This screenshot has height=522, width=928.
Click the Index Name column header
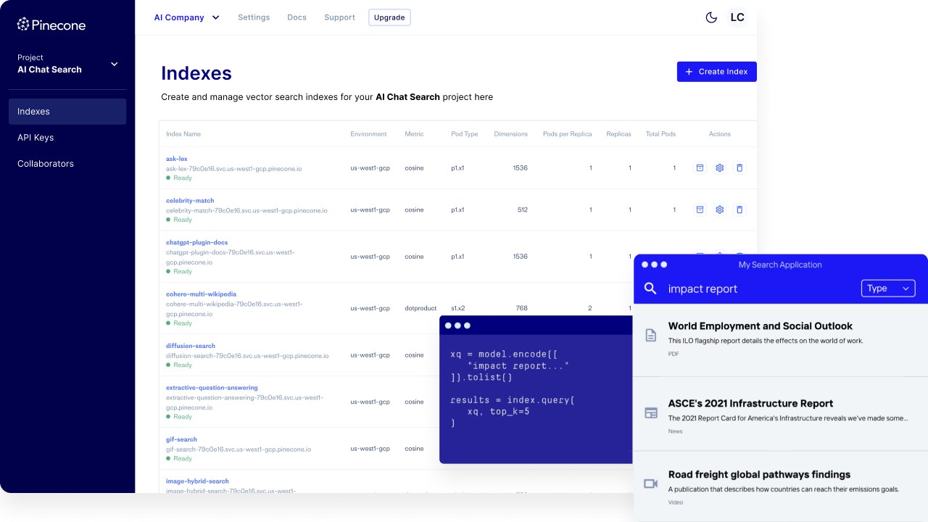pyautogui.click(x=183, y=134)
